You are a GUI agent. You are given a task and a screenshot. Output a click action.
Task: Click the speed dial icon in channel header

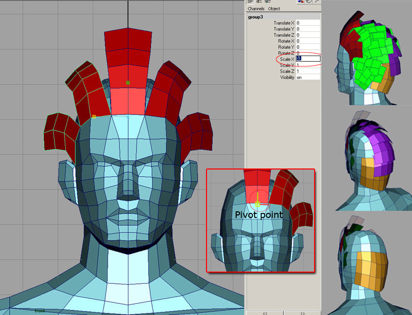[x=309, y=2]
